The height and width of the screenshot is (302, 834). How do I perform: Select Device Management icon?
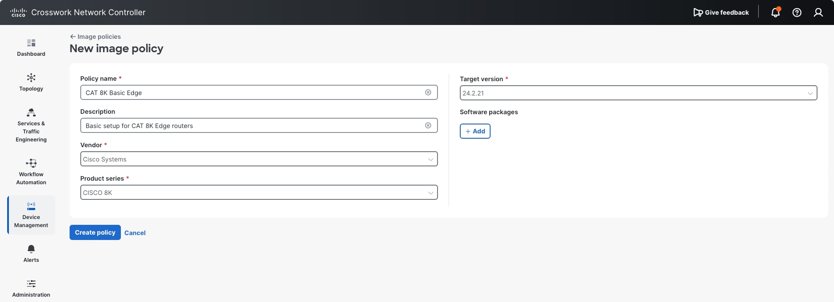tap(31, 206)
